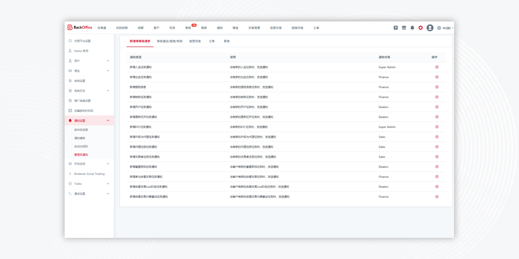Open 赠金 in the top navigation
The width and height of the screenshot is (519, 259).
tap(235, 28)
